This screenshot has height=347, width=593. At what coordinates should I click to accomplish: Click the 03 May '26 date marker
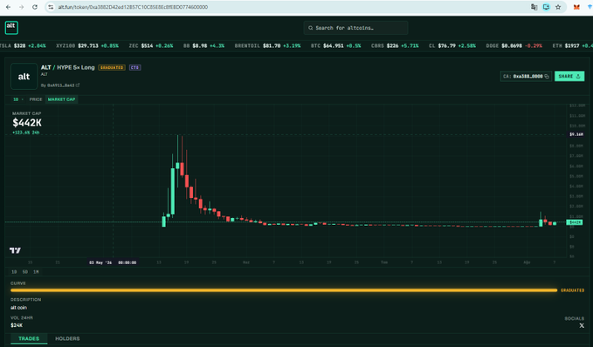113,262
